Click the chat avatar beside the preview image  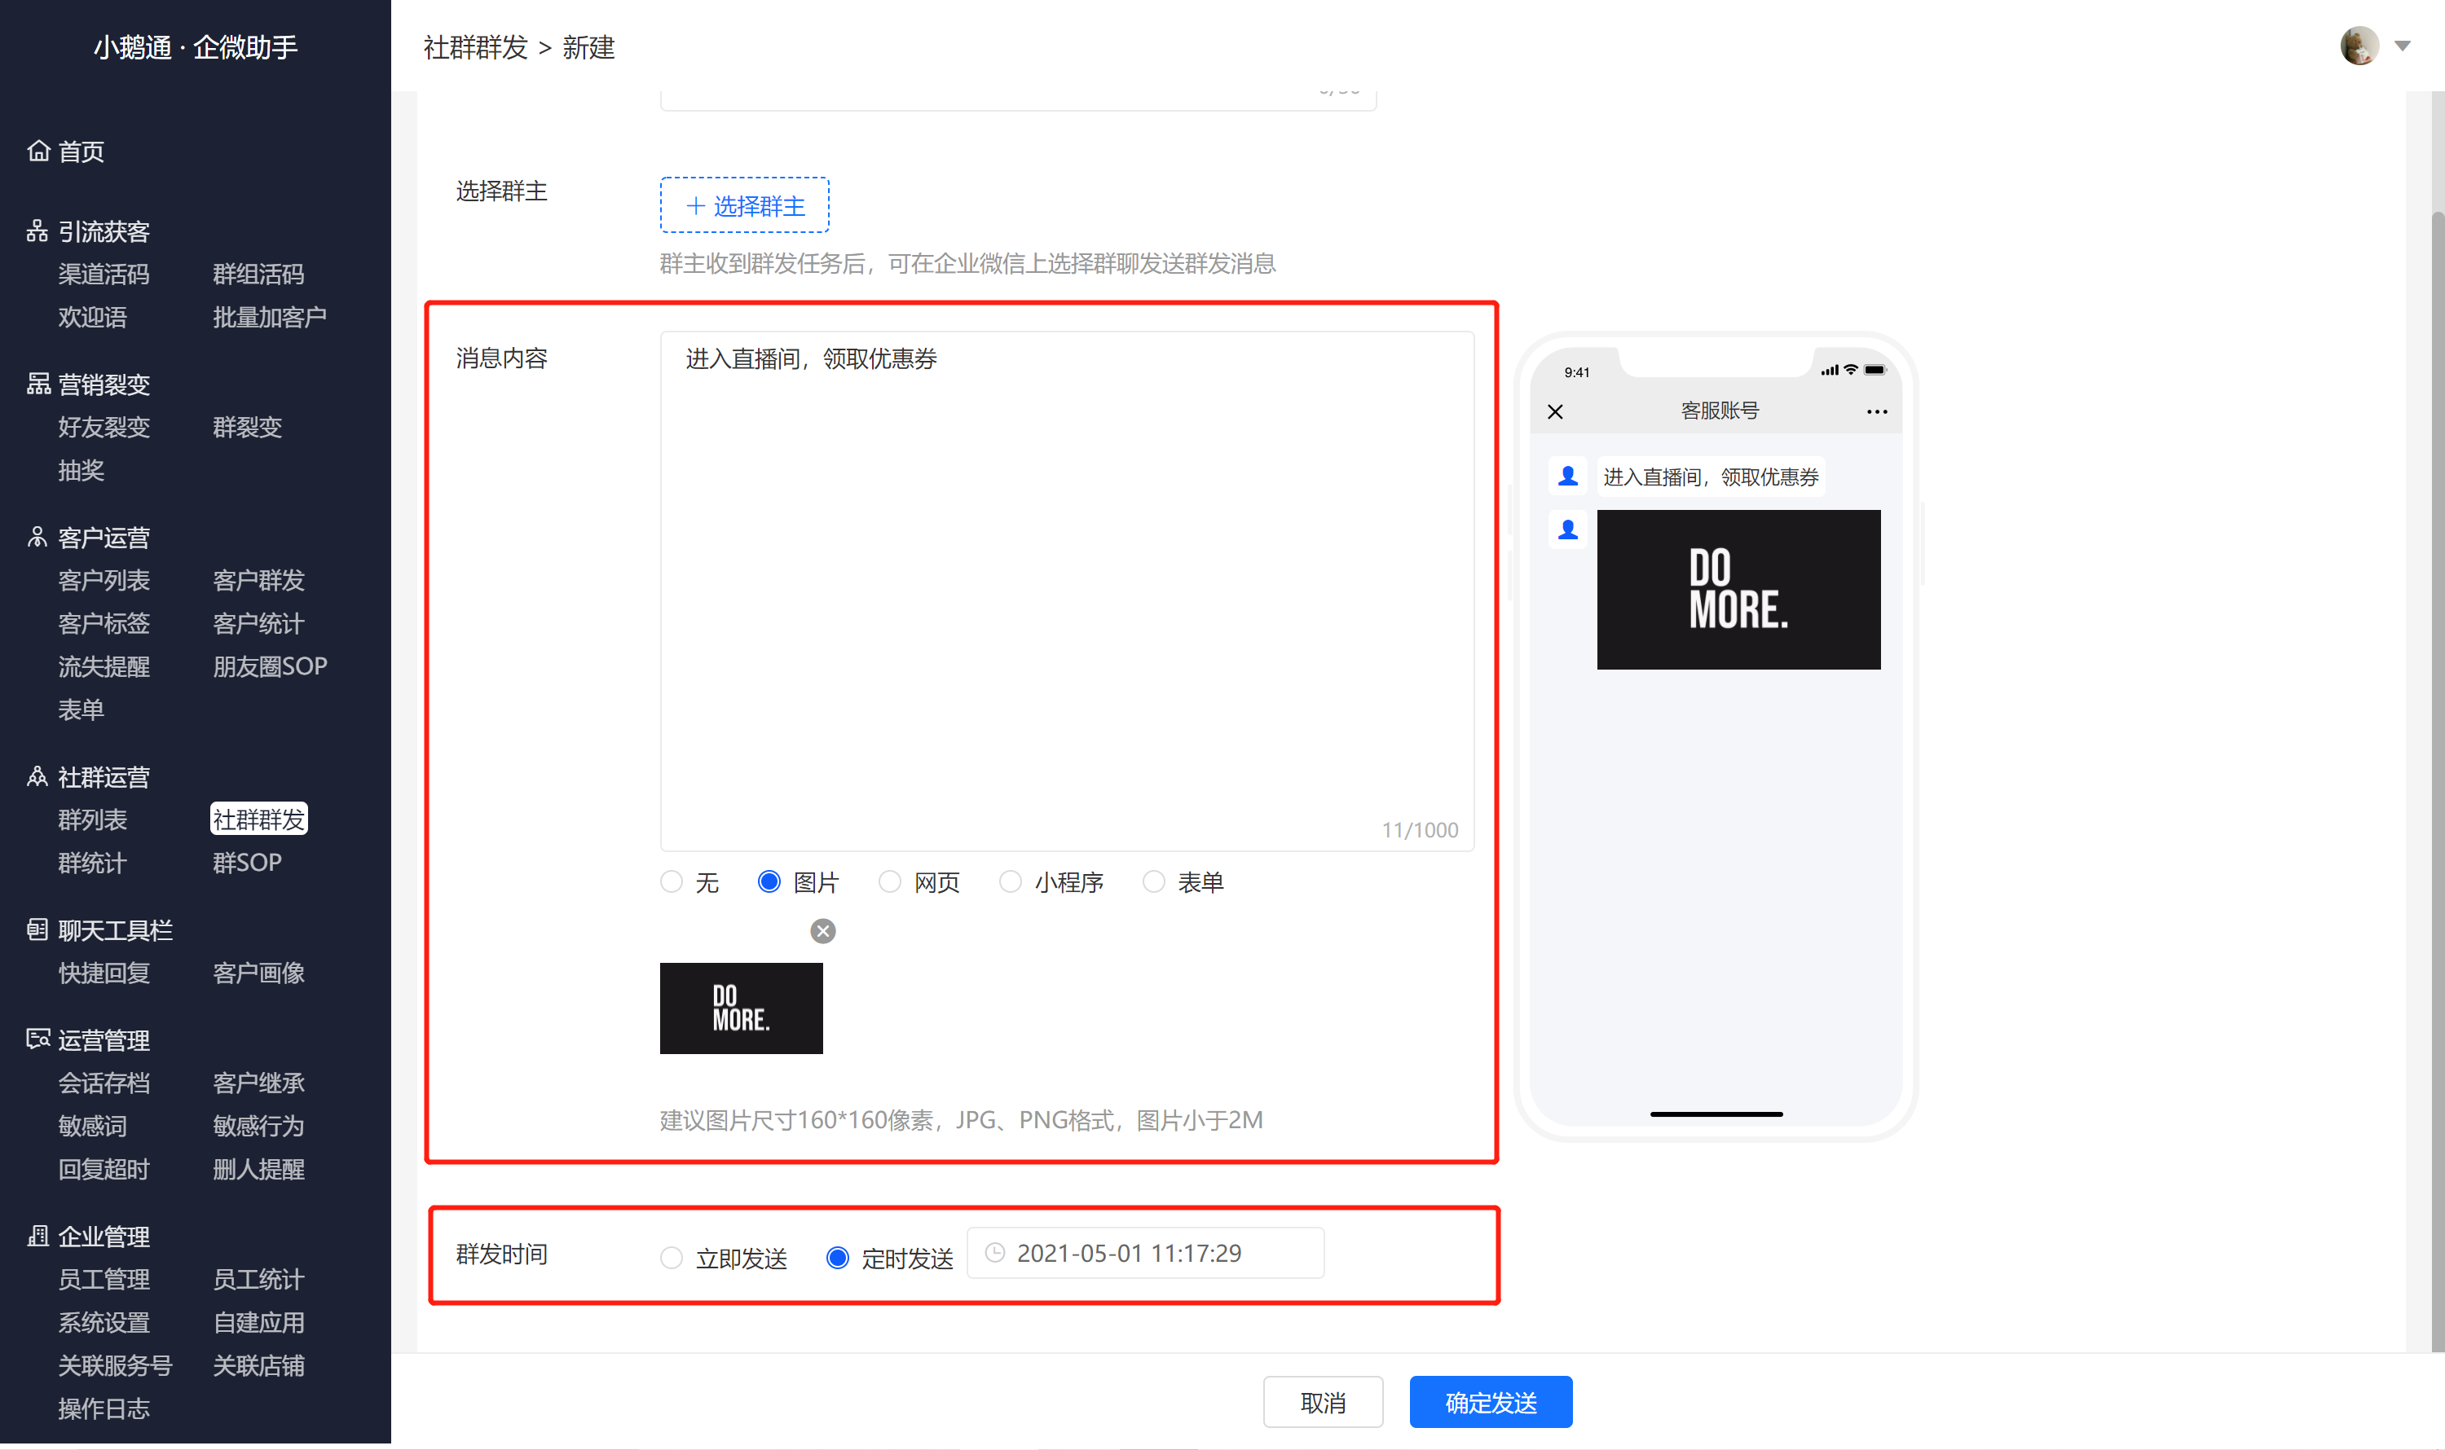pos(1568,529)
